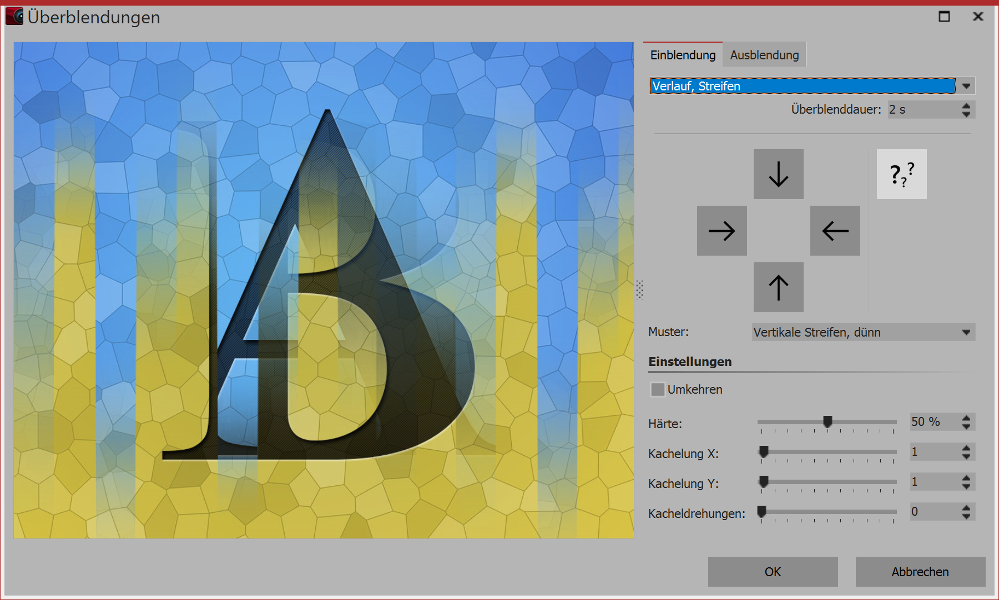Enable the Umkehren checkbox

pyautogui.click(x=658, y=389)
